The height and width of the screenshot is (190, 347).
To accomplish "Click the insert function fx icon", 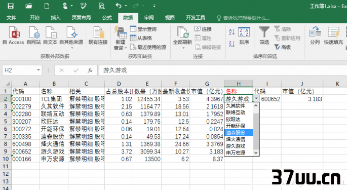I will [90, 70].
